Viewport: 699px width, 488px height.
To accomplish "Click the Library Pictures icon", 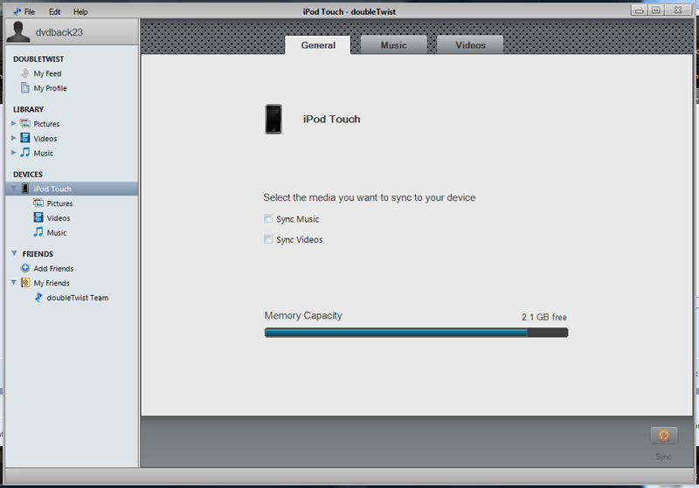I will click(x=25, y=123).
